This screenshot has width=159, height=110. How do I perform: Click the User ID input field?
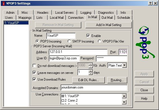64,58
